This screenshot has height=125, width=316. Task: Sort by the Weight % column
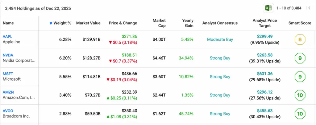[x=62, y=23]
